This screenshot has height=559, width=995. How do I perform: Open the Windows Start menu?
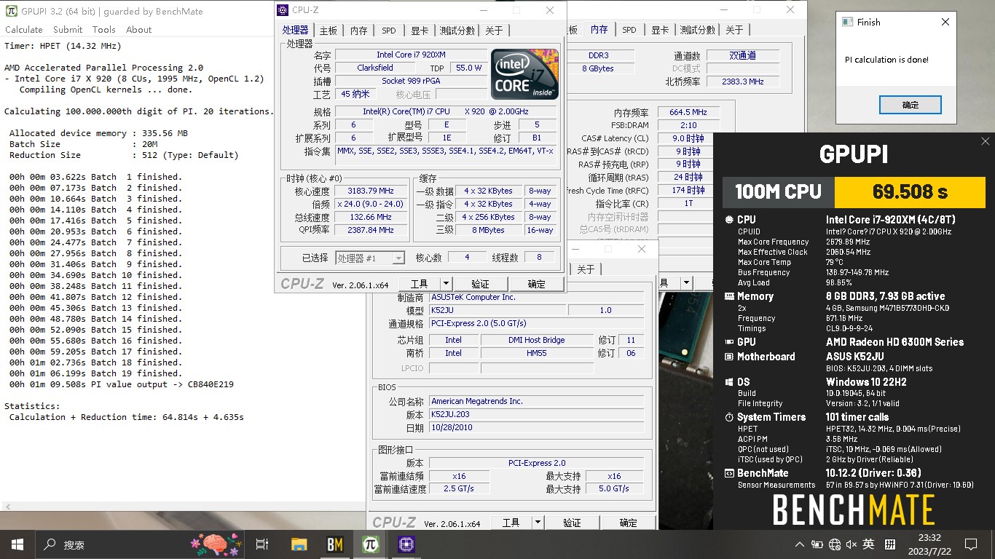tap(17, 544)
